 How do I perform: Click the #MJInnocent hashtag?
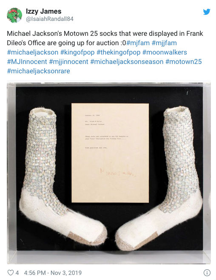click(27, 62)
